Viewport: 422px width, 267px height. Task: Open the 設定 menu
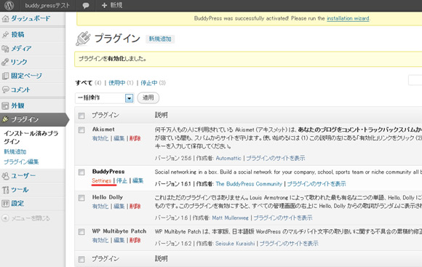pyautogui.click(x=17, y=204)
